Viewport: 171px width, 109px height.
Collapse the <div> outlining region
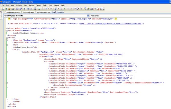coord(7,45)
